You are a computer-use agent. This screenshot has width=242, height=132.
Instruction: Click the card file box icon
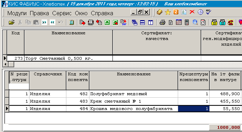pos(160,12)
